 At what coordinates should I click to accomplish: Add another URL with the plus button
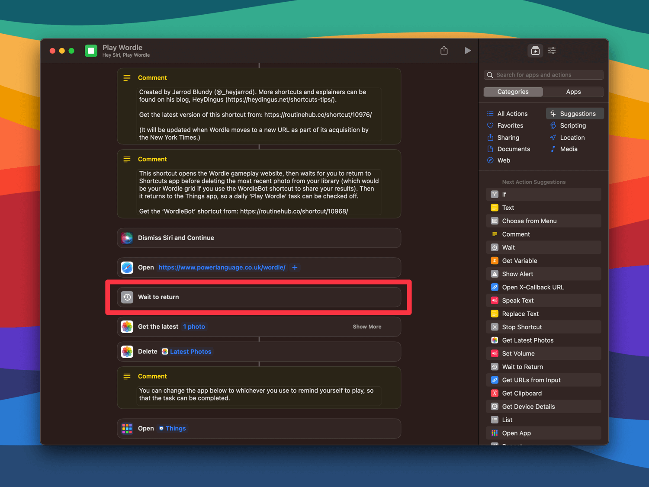pyautogui.click(x=295, y=267)
